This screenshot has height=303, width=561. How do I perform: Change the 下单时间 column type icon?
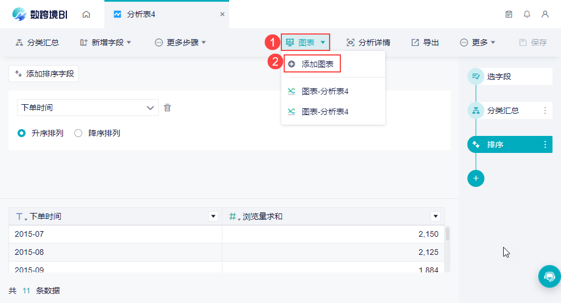point(21,216)
